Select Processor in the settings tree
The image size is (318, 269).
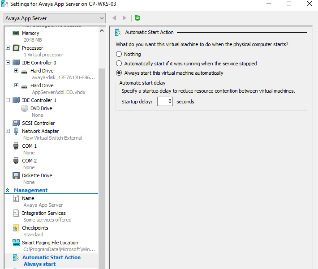pyautogui.click(x=32, y=48)
